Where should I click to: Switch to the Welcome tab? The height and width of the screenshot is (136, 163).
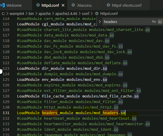click(14, 5)
